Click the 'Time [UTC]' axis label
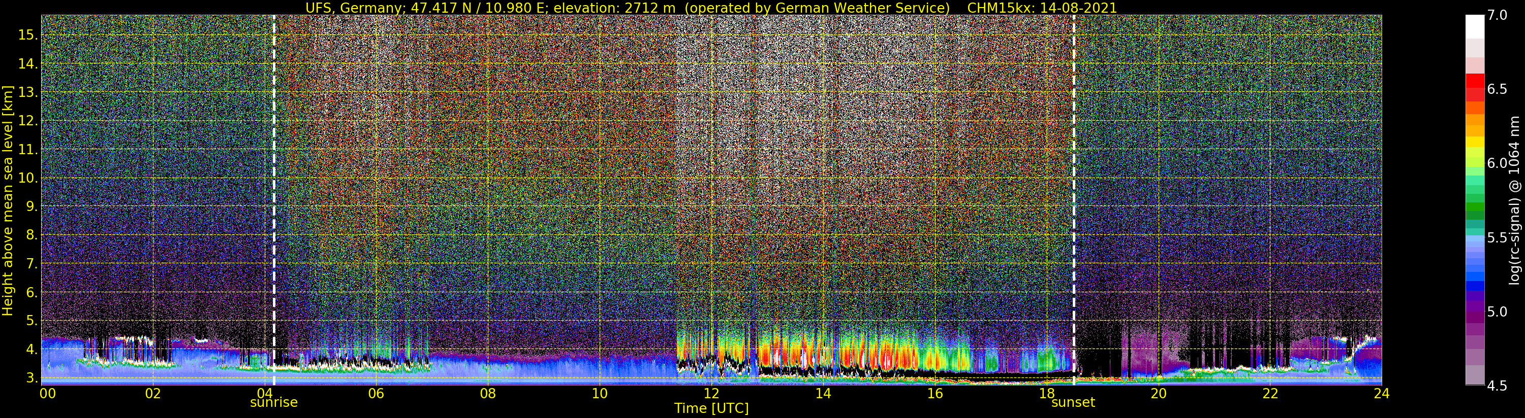The height and width of the screenshot is (418, 1525). pyautogui.click(x=711, y=408)
